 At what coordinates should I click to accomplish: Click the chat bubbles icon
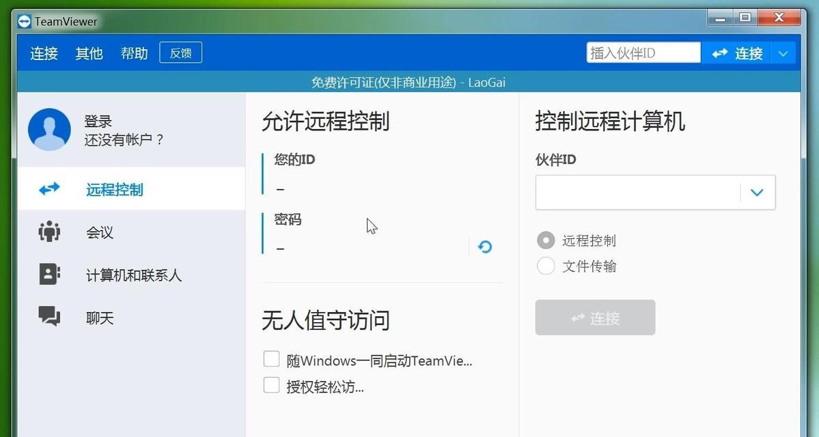pyautogui.click(x=50, y=316)
